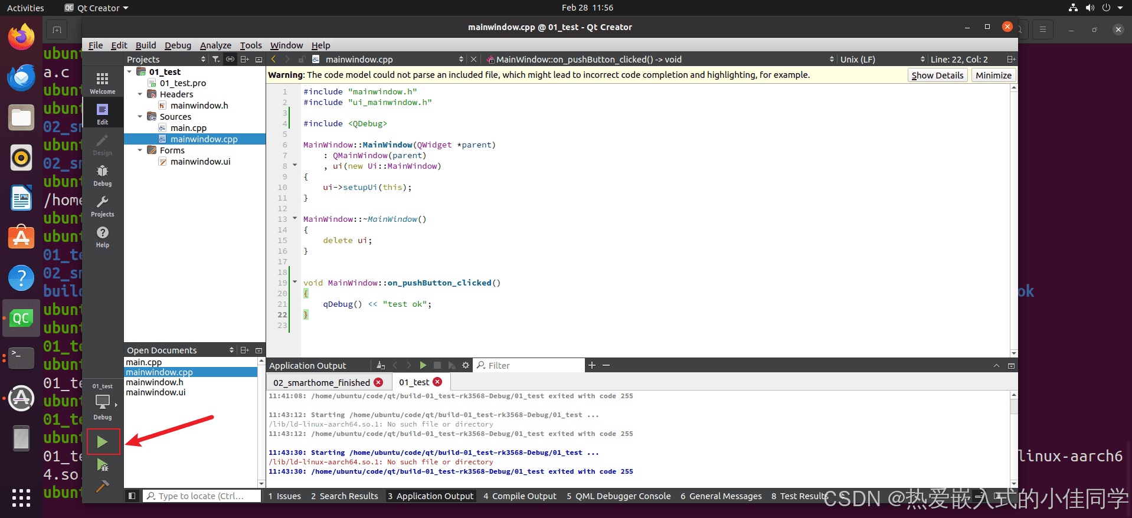Switch to Debug mode in the sidebar
Screen dimensions: 1132x518
[x=103, y=175]
